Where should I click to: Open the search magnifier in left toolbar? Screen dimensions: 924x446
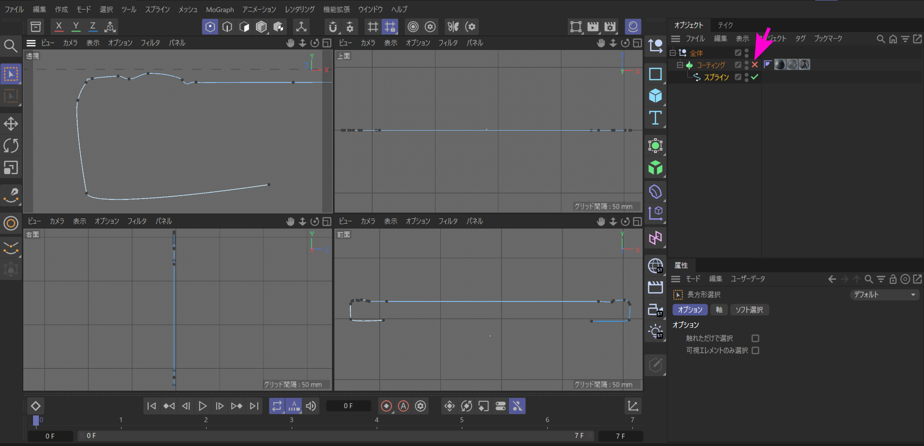[11, 46]
